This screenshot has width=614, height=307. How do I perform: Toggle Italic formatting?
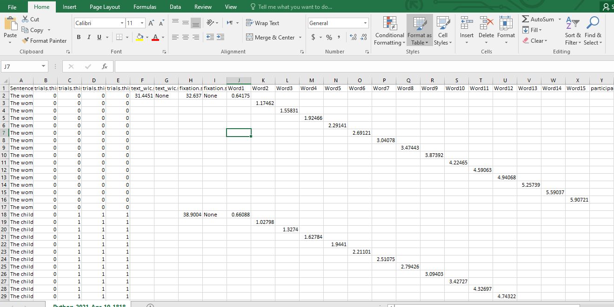[89, 37]
